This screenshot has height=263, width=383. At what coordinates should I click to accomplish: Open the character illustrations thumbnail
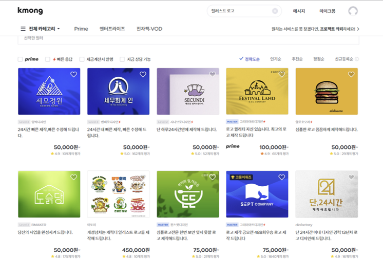click(x=119, y=194)
